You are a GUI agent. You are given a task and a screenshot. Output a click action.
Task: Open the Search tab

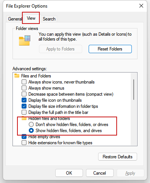pyautogui.click(x=49, y=19)
